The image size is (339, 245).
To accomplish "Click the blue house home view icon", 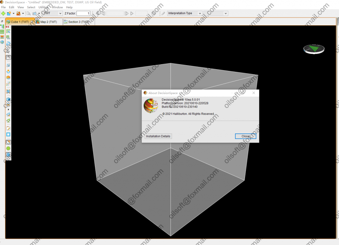I will 8,115.
